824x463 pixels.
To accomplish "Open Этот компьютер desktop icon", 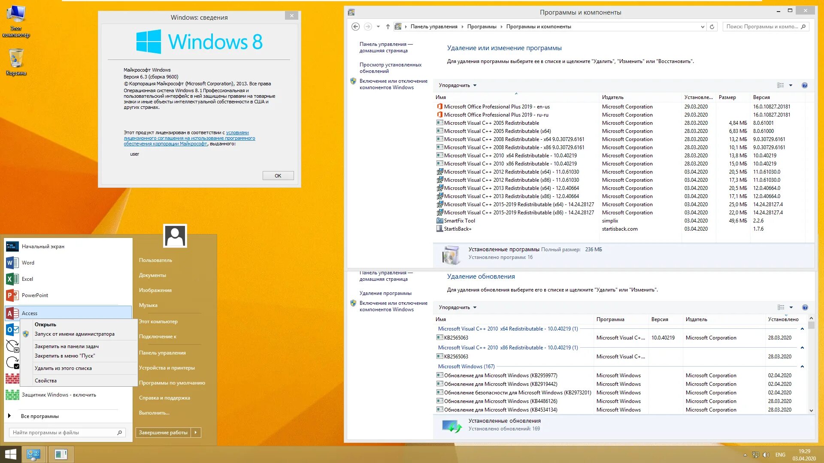I will pyautogui.click(x=16, y=21).
